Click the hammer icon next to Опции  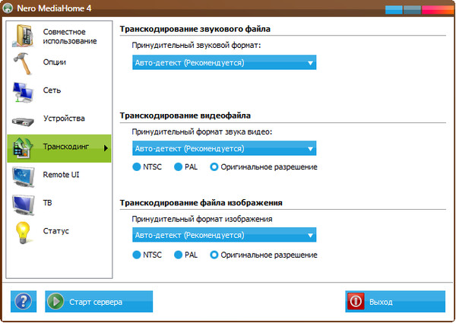(23, 62)
